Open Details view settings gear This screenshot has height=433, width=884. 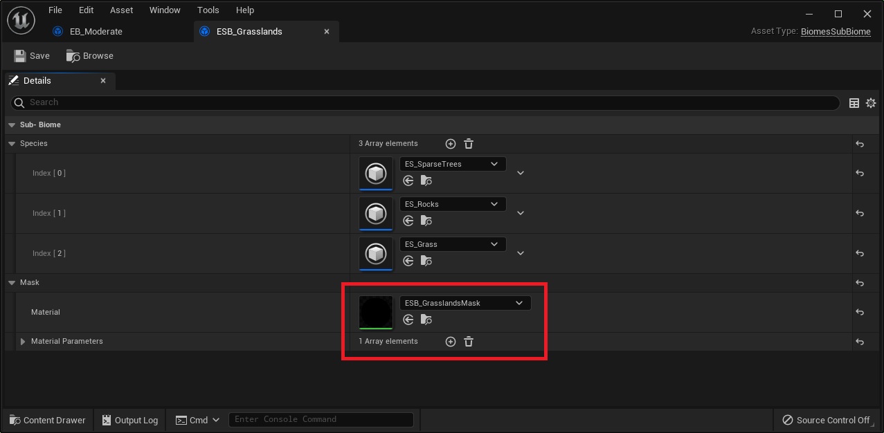pyautogui.click(x=871, y=103)
